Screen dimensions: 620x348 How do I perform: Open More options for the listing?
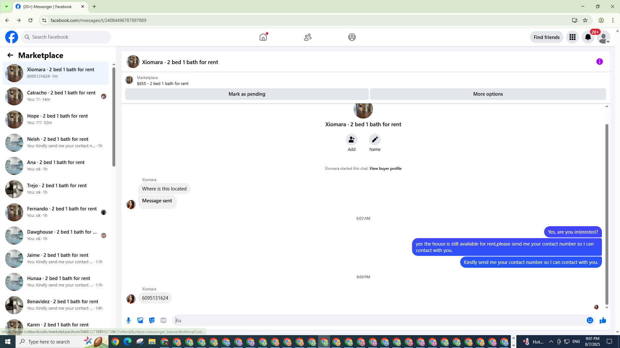488,94
